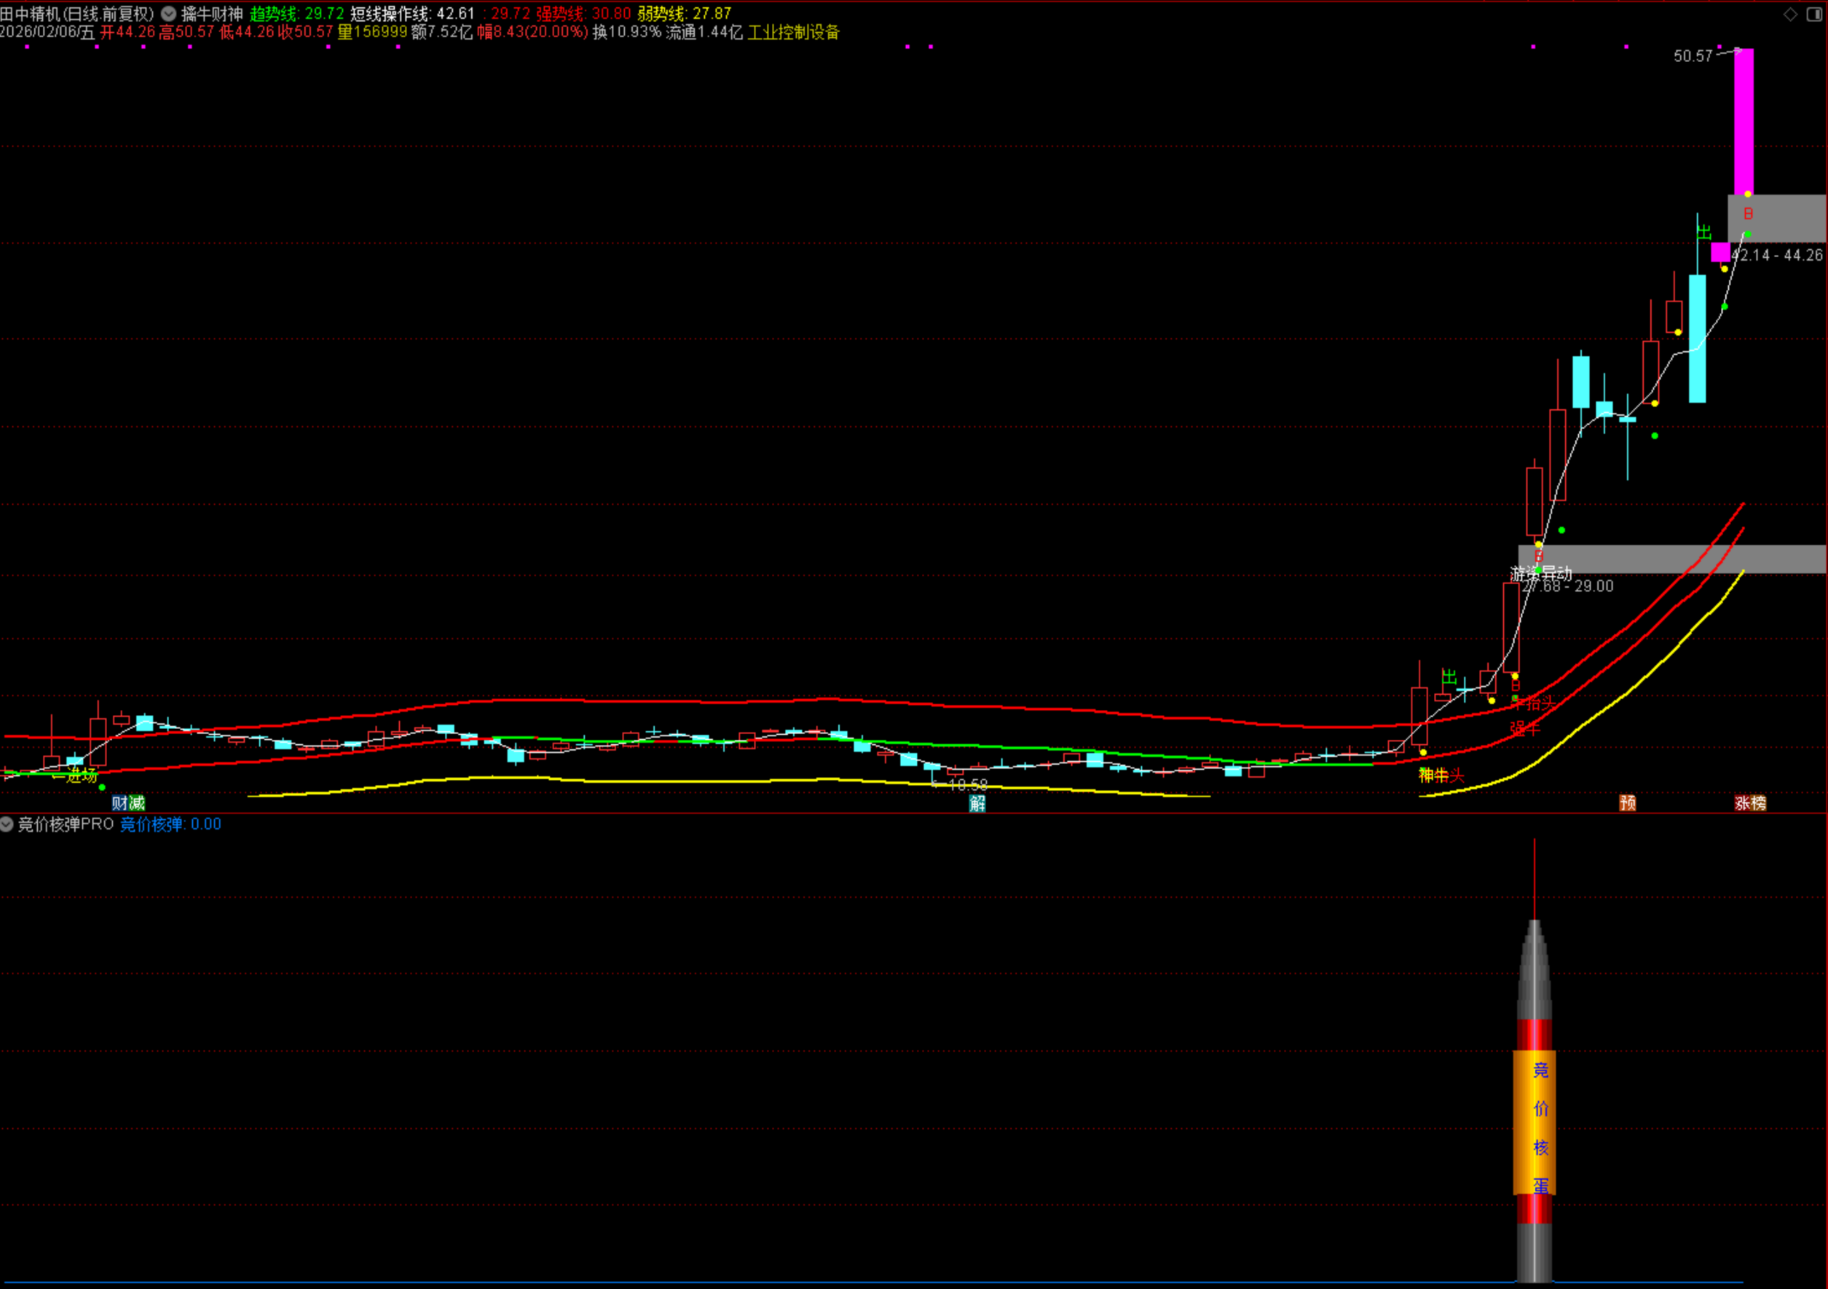Image resolution: width=1828 pixels, height=1289 pixels.
Task: Click the 涨 event marker badge
Action: (1742, 803)
